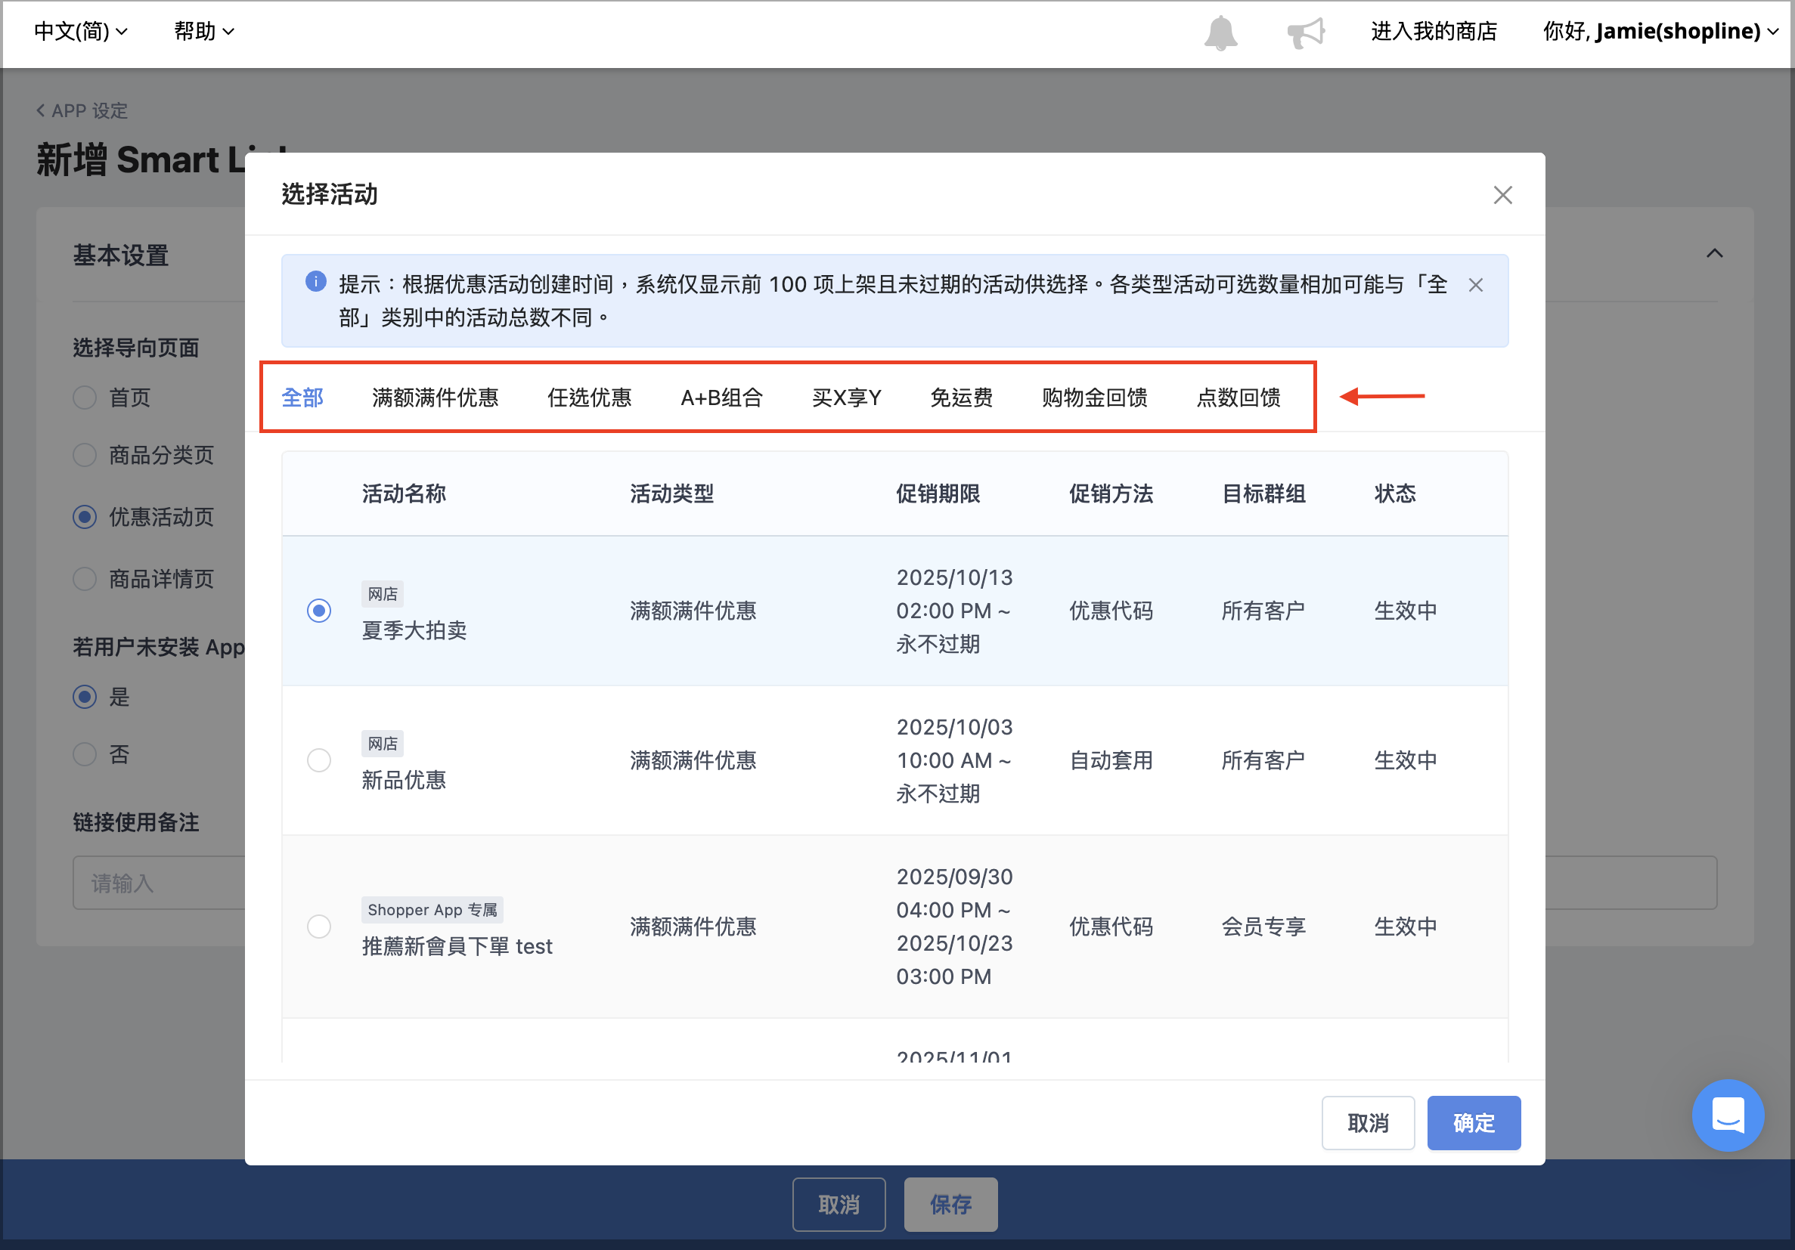Switch to the 免运费 tab
This screenshot has height=1250, width=1795.
(x=962, y=398)
